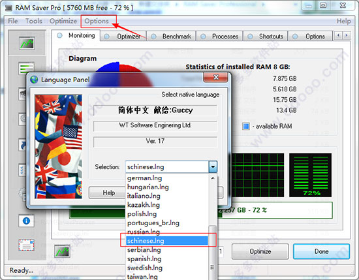Click the blue available RAM legend swatch
Viewport: 359px width, 280px height.
[x=246, y=126]
